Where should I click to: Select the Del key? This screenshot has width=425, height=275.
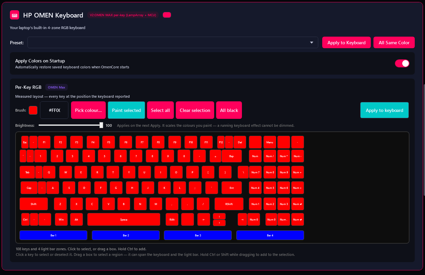(240, 142)
